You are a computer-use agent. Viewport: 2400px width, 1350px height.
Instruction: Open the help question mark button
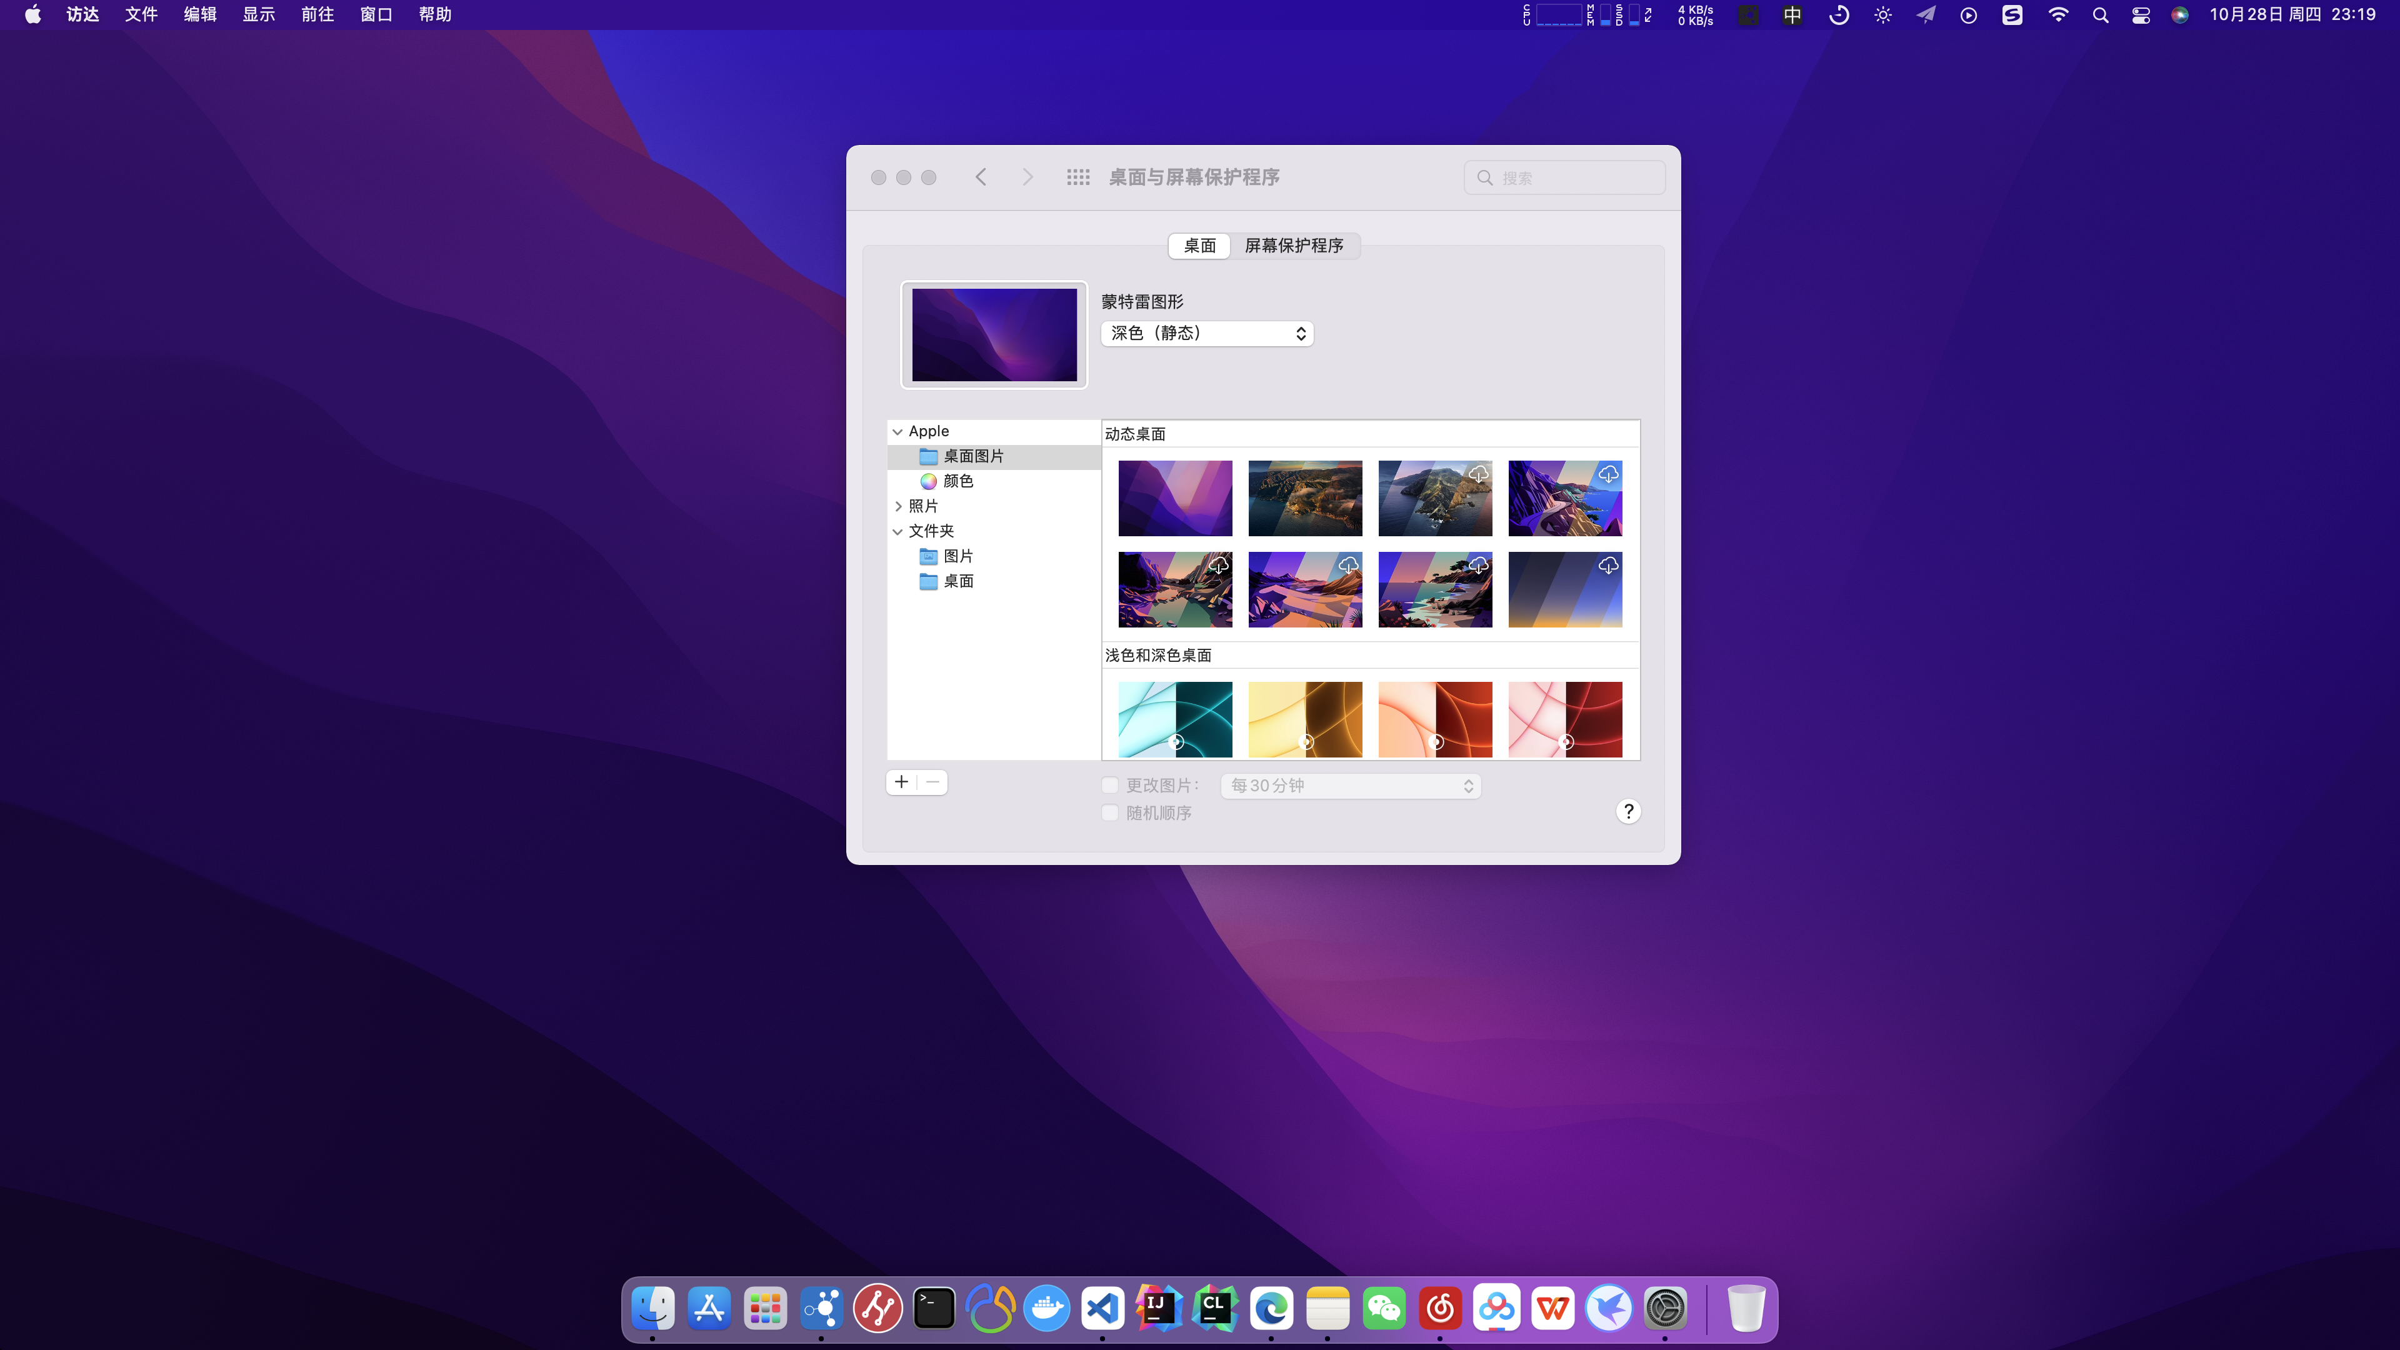[1627, 811]
